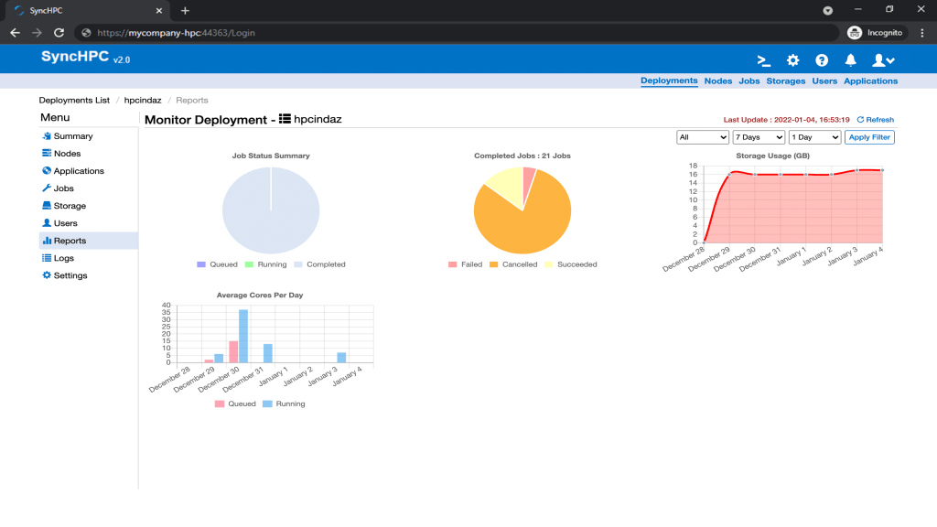The image size is (937, 527).
Task: Click the help question mark icon
Action: 822,60
